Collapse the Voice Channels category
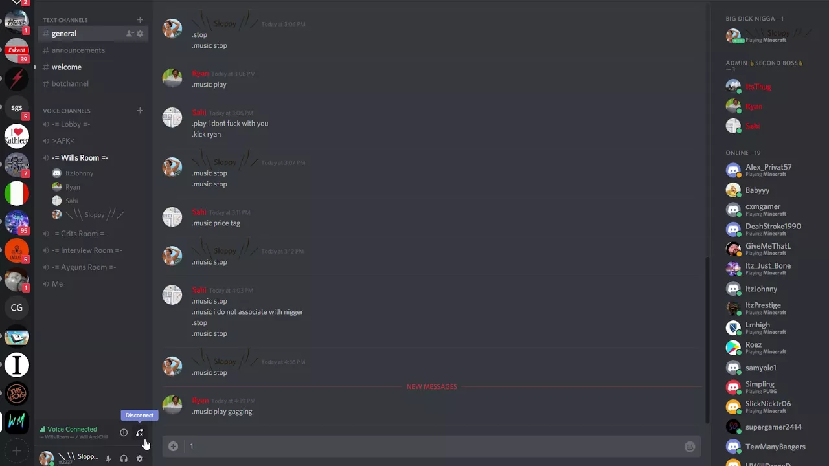Viewport: 829px width, 466px height. click(x=67, y=111)
